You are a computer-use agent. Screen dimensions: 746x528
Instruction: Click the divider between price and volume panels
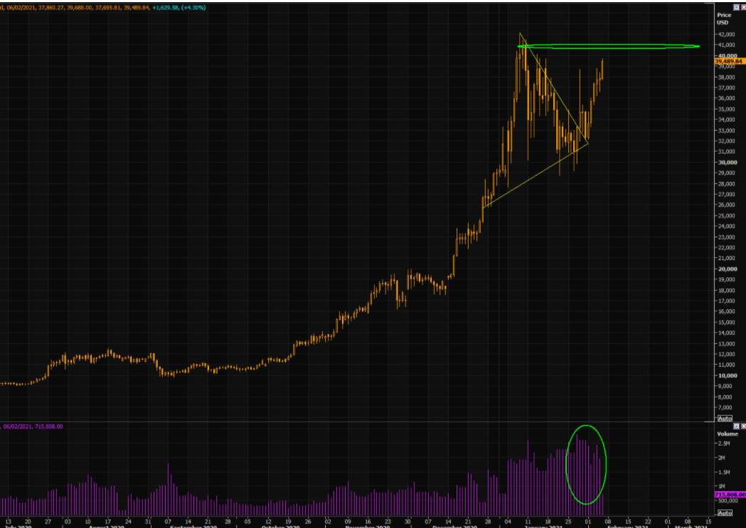click(x=357, y=422)
